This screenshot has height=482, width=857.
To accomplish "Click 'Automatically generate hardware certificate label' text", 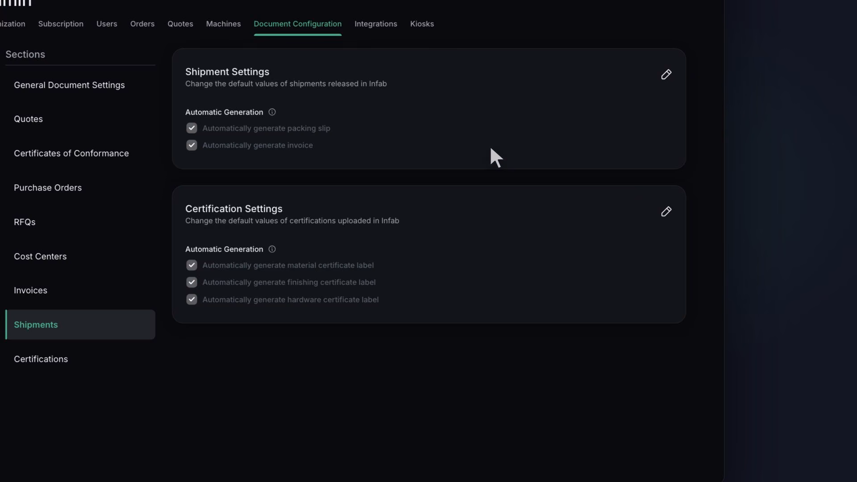I will point(291,300).
